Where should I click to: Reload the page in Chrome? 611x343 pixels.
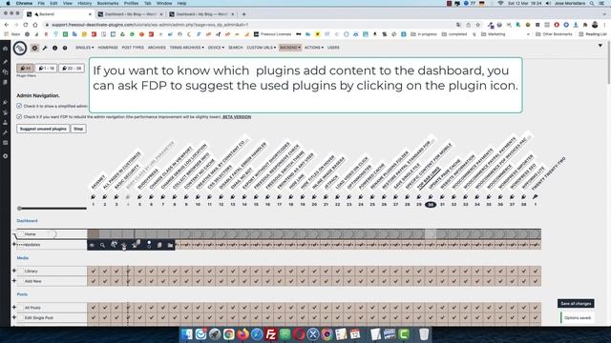tap(26, 25)
